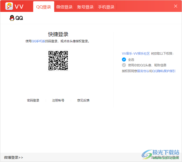The image size is (182, 162).
Task: Open the 账号登录 tab
Action: tap(85, 7)
